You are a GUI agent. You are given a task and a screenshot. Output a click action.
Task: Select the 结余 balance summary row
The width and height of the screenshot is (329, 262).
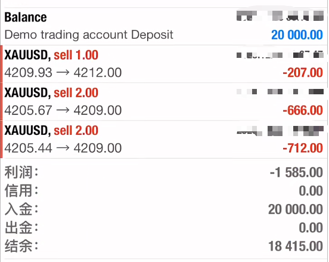(164, 246)
